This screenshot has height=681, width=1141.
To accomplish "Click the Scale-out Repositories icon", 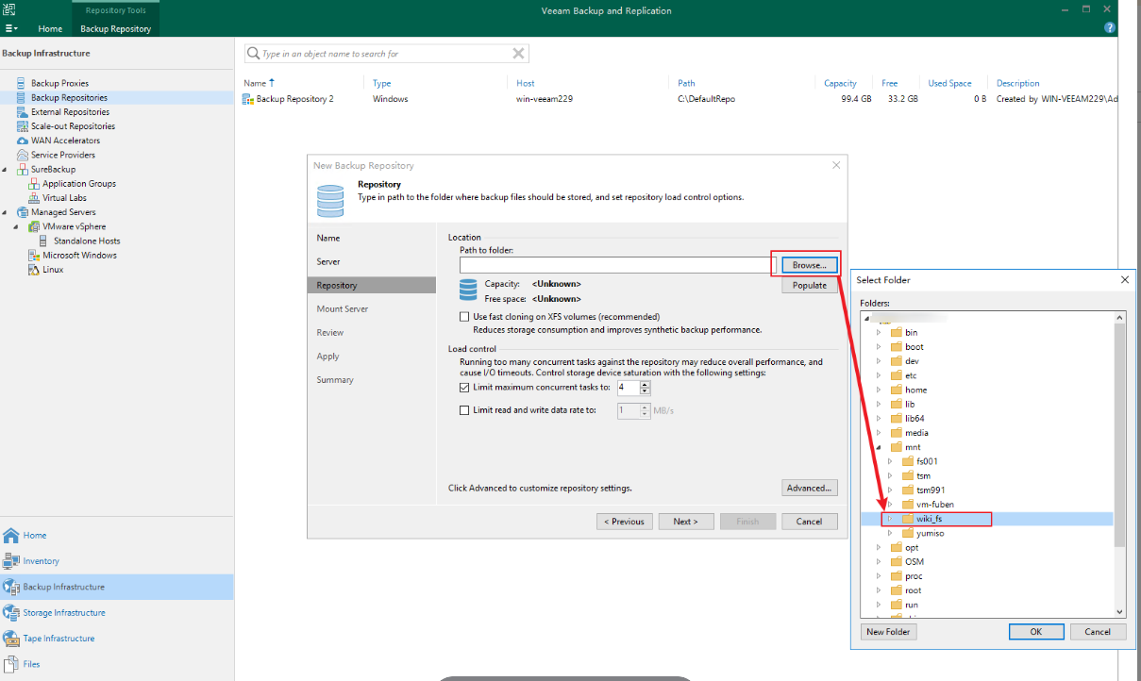I will [x=21, y=126].
